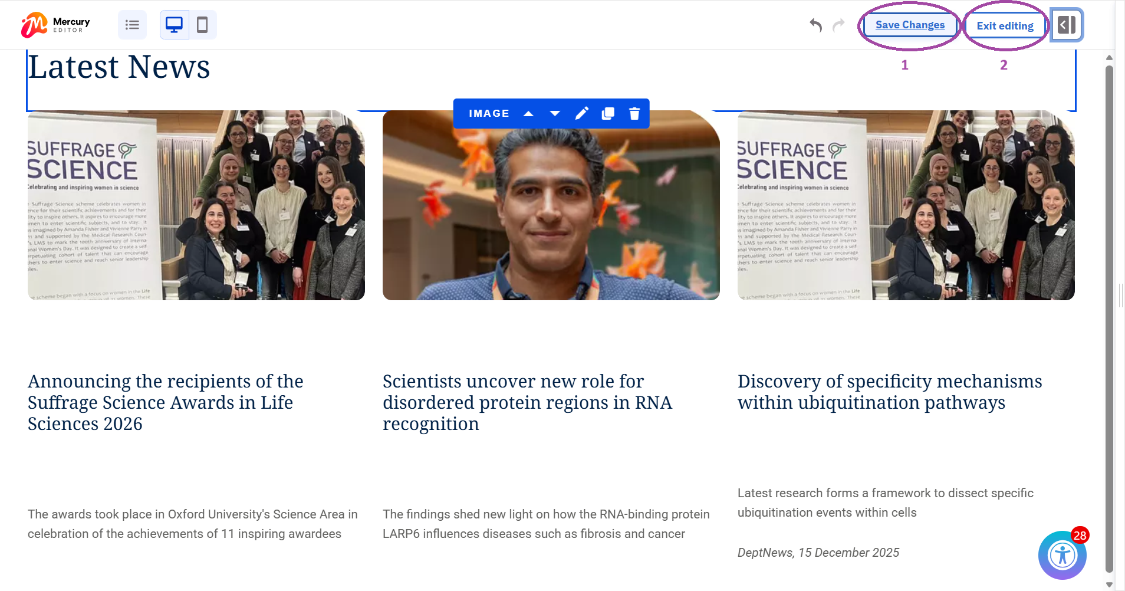This screenshot has height=591, width=1125.
Task: Select the first Suffrage Science image
Action: point(196,205)
